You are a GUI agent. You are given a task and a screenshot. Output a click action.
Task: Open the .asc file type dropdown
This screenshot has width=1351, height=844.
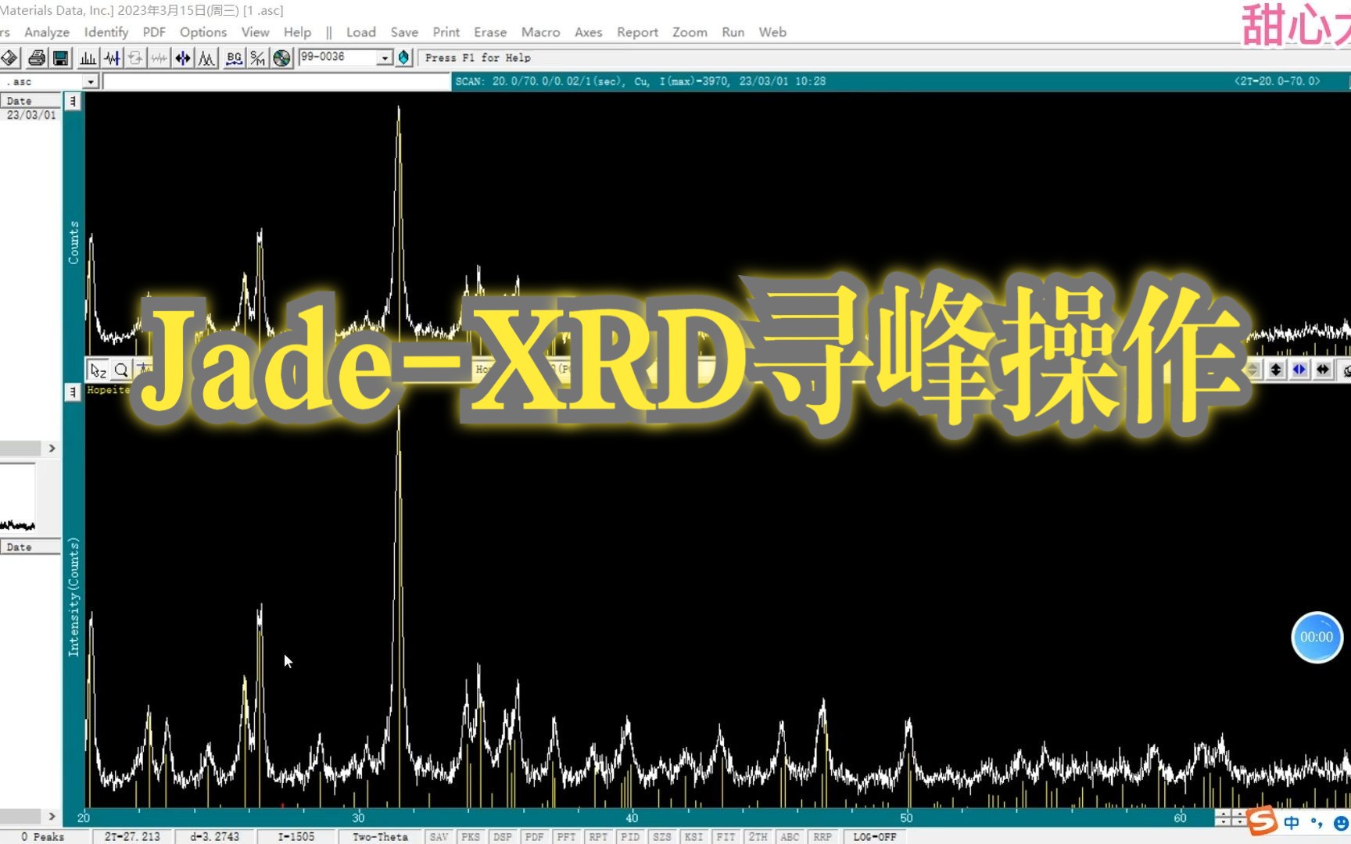click(x=91, y=82)
